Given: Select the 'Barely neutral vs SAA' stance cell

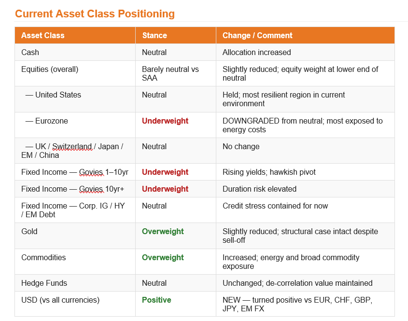Looking at the screenshot, I should point(170,73).
